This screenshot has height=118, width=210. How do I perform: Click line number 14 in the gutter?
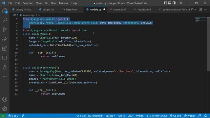[x=16, y=68]
